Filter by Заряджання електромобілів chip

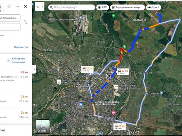pos(127,7)
